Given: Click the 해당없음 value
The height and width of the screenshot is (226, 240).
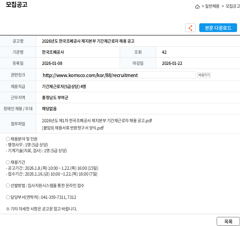Looking at the screenshot, I should click(x=49, y=109).
